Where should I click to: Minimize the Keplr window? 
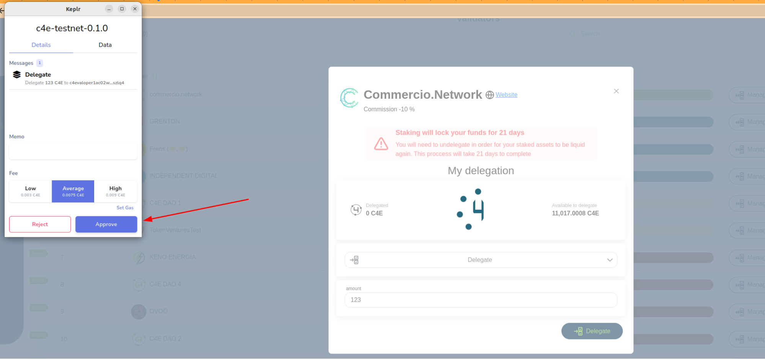(109, 9)
